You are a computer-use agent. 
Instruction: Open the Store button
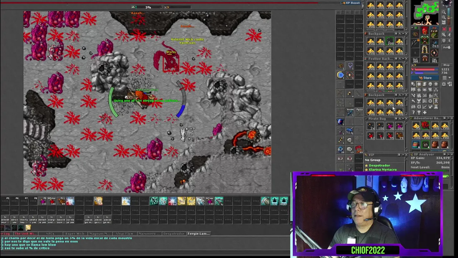[x=425, y=78]
